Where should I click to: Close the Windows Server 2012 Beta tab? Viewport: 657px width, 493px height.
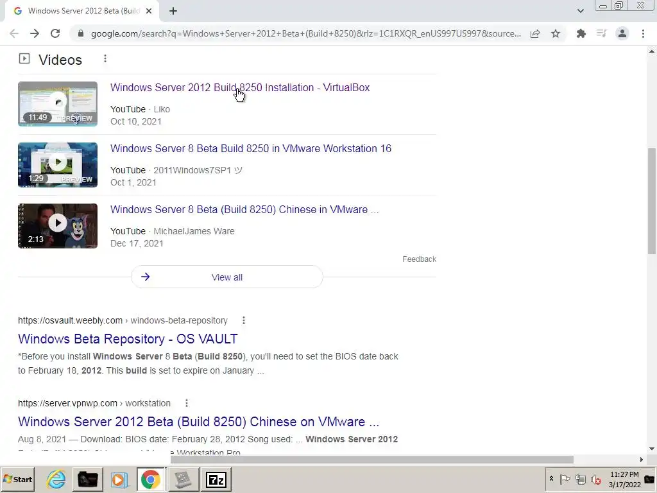149,11
